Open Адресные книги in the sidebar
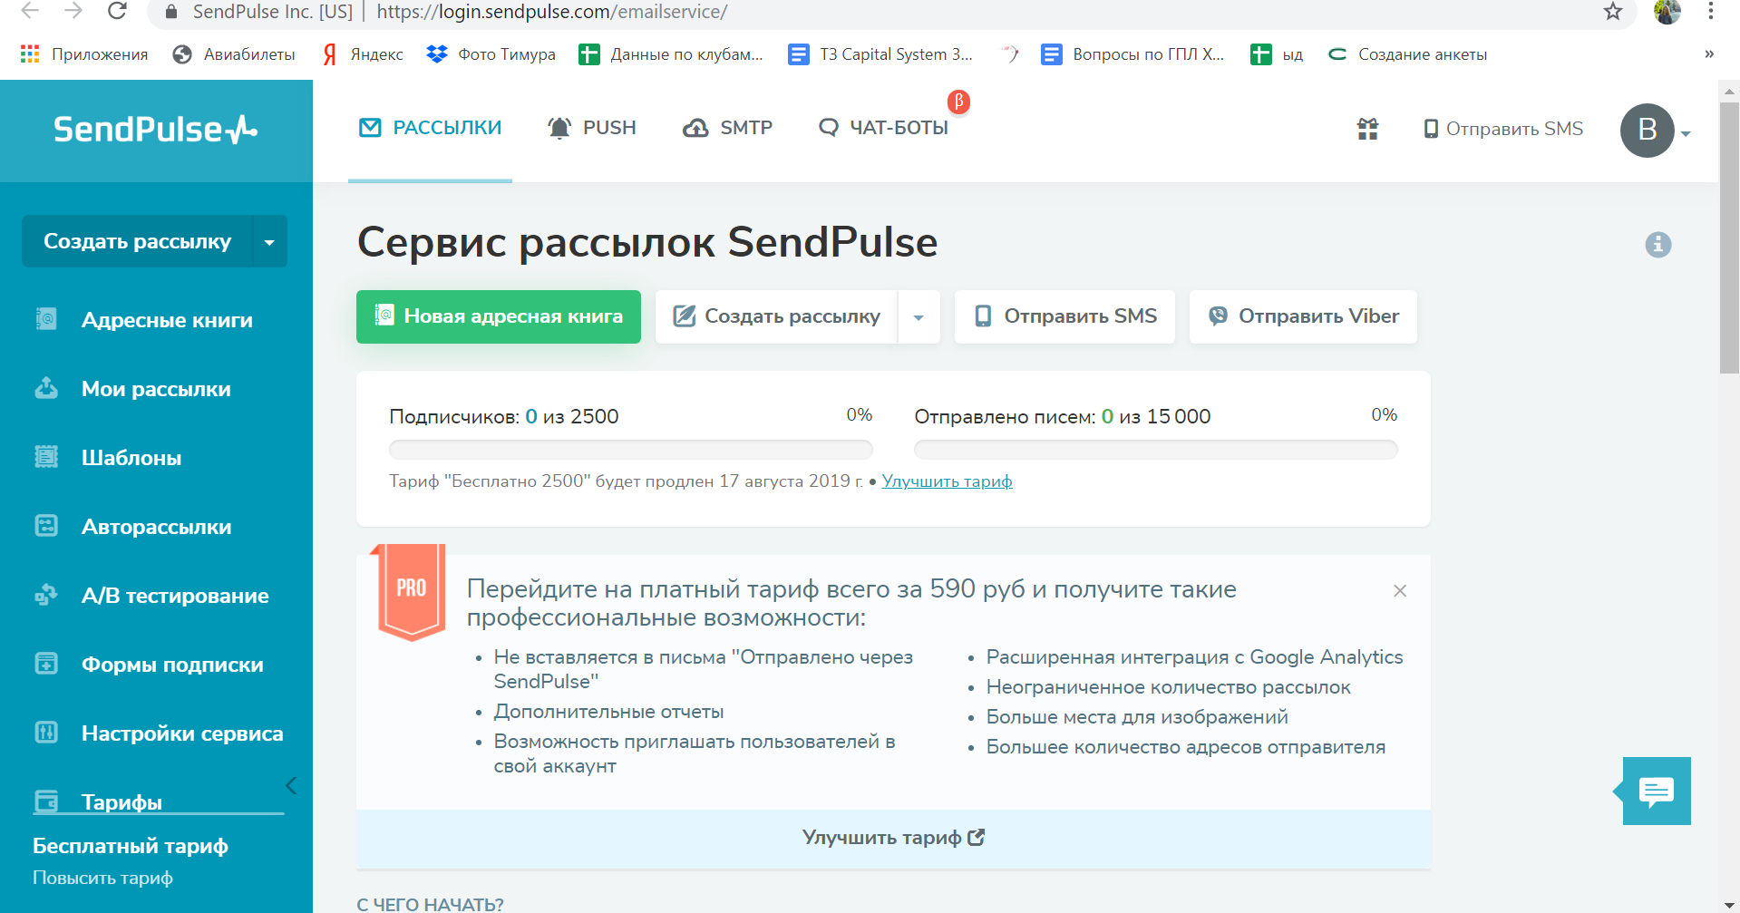 pos(167,320)
